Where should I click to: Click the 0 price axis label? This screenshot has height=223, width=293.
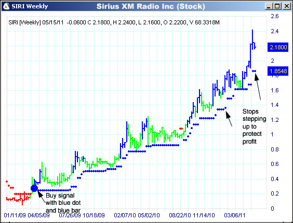pos(272,208)
